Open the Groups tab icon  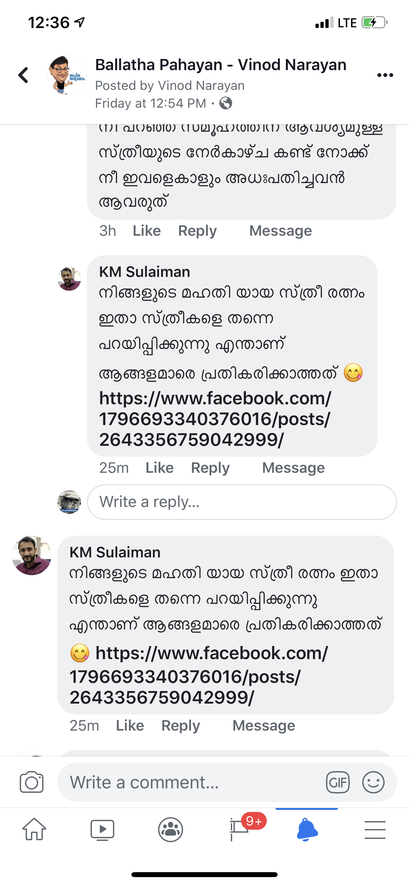click(x=171, y=829)
